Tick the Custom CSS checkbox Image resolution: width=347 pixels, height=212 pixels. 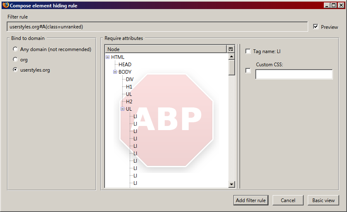[x=248, y=70]
